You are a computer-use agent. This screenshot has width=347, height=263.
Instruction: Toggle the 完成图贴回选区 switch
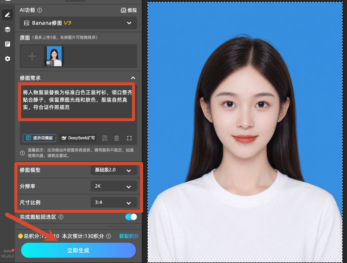(x=131, y=217)
